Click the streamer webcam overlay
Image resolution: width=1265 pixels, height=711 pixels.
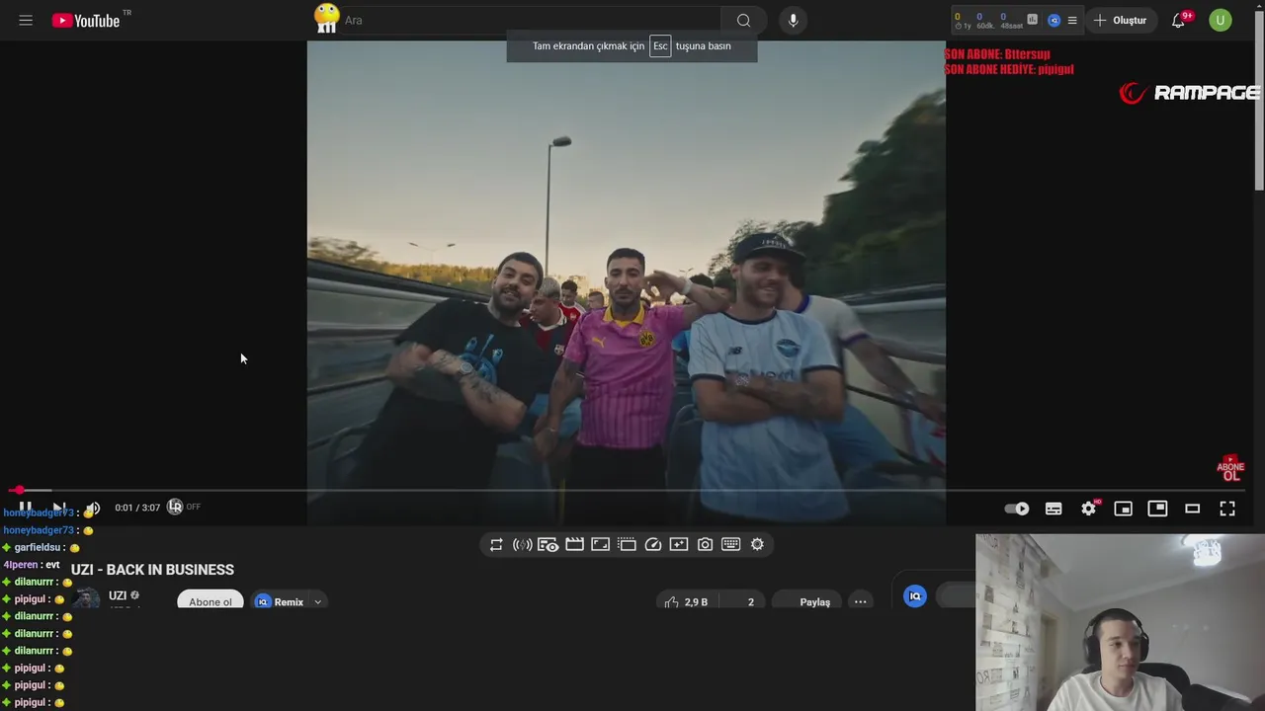tap(1120, 622)
